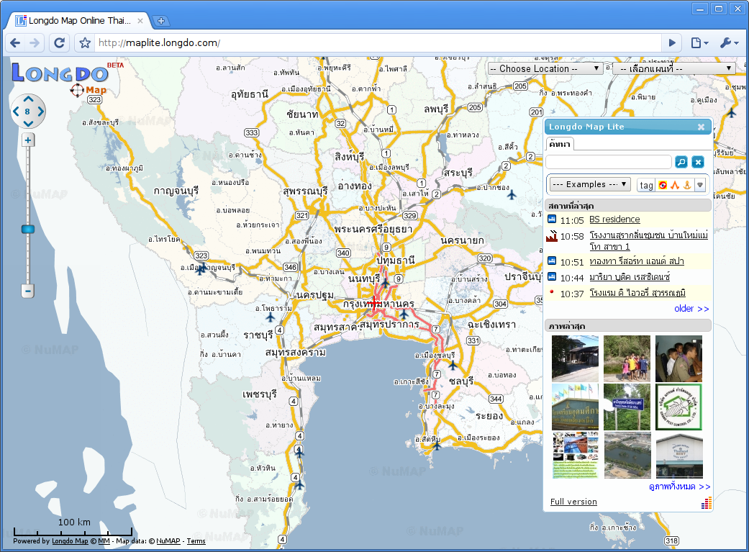The height and width of the screenshot is (552, 749).
Task: Pan the map up with the arrow
Action: point(28,99)
